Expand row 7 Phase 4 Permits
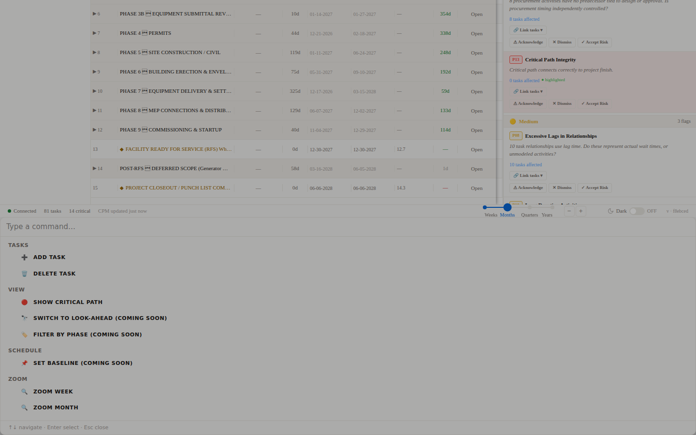This screenshot has width=696, height=435. [x=94, y=33]
